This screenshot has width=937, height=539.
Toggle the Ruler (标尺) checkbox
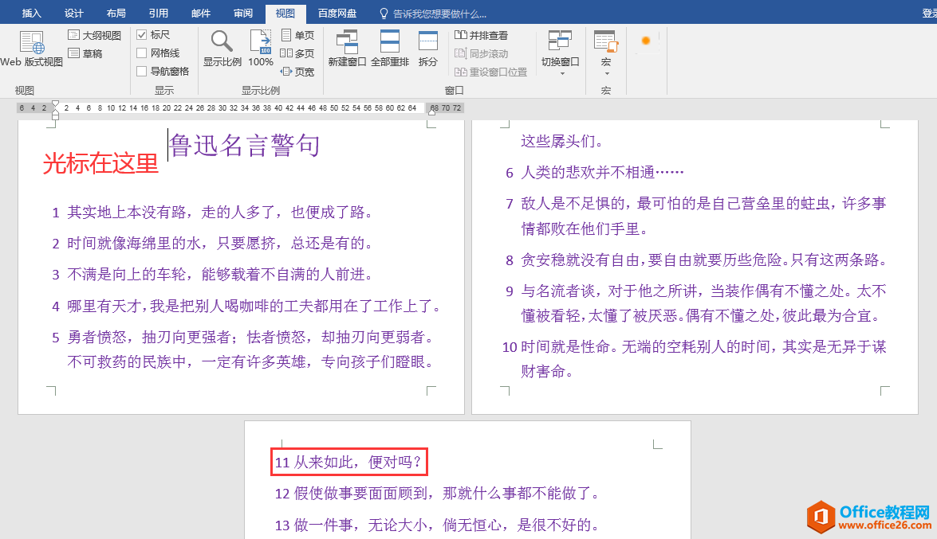click(x=142, y=34)
